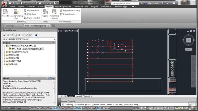The width and height of the screenshot is (198, 111).
Task: Expand the MODULE 04 project
Action: pyautogui.click(x=4, y=58)
